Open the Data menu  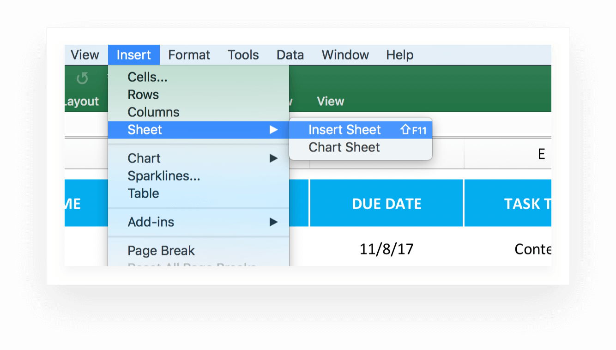[290, 55]
